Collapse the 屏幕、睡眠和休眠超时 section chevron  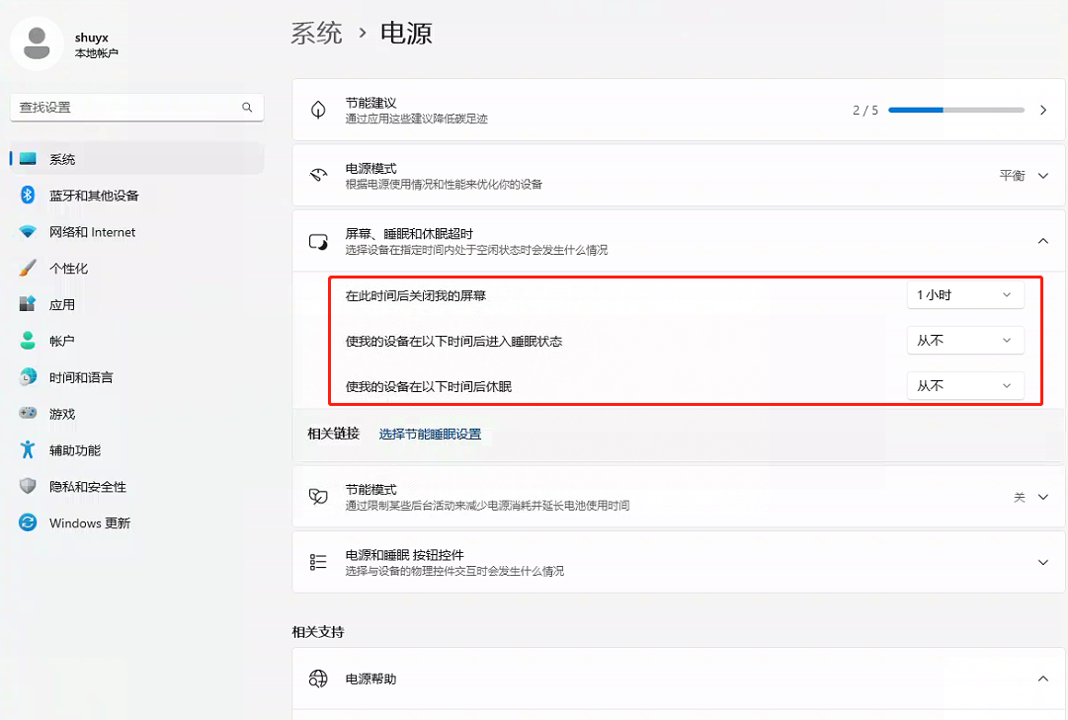click(1042, 240)
